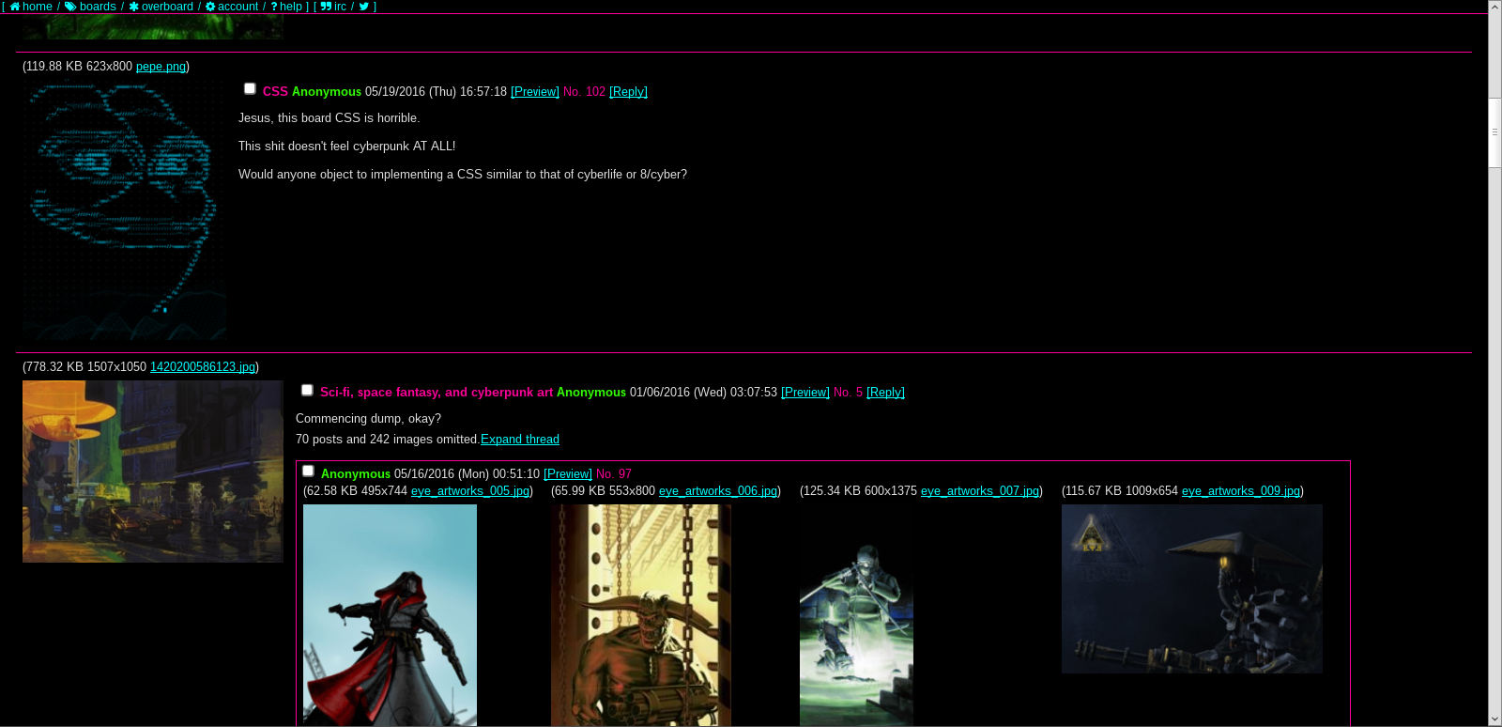Open the eye_artworks_007.jpg link
1502x727 pixels.
(980, 491)
